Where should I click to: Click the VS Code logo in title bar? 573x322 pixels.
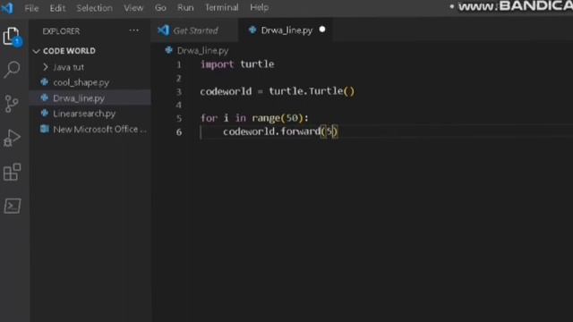(7, 8)
